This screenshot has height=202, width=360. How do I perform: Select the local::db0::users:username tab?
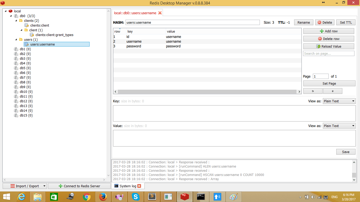[135, 13]
